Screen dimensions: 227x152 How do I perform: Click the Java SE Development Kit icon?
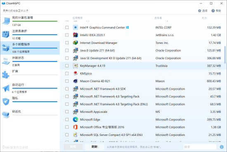tap(76, 58)
